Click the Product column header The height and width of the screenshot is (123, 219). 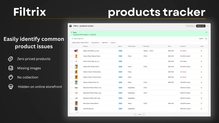pos(85,46)
